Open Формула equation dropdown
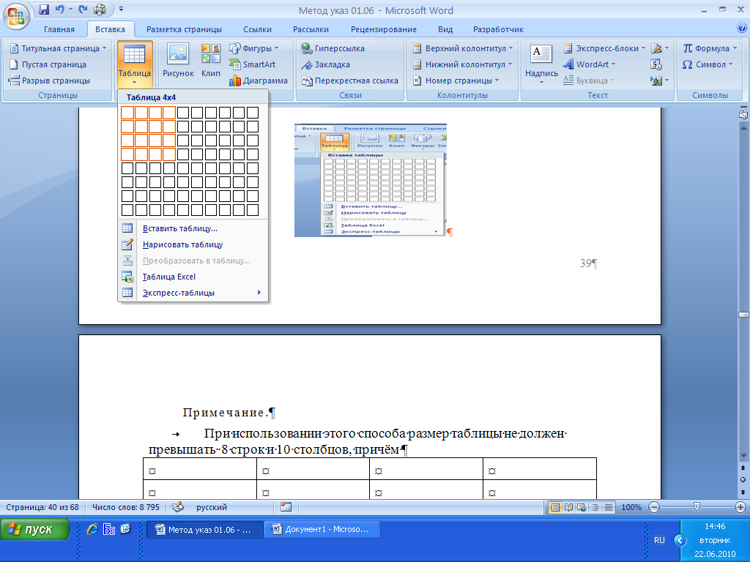 (x=709, y=48)
